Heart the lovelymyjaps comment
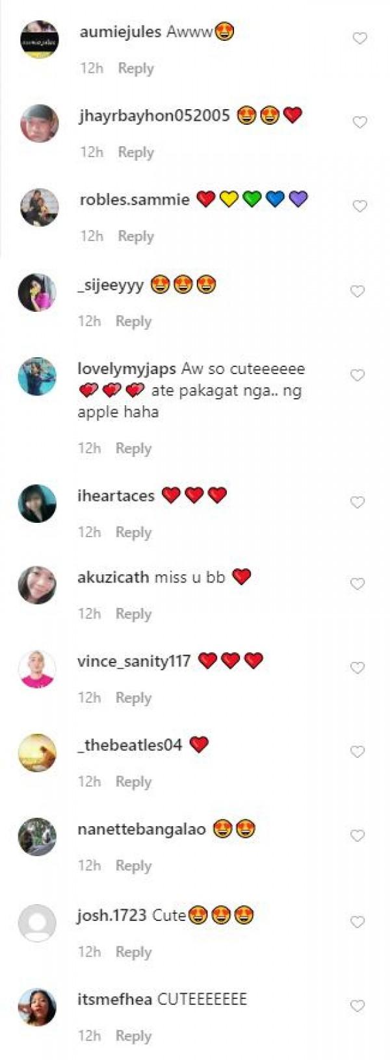This screenshot has height=1060, width=390. (x=357, y=375)
